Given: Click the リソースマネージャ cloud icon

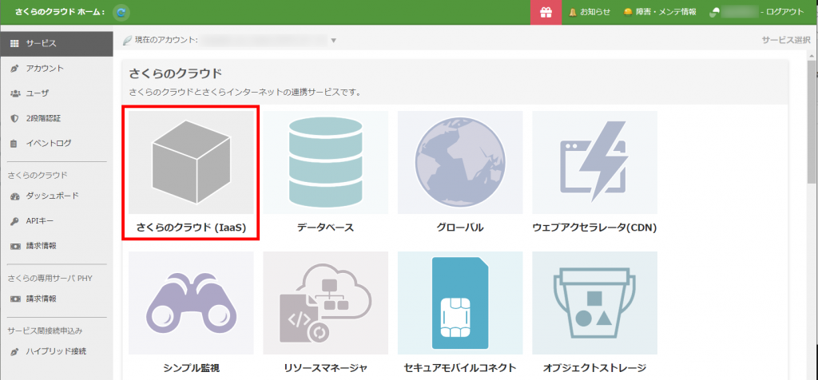Looking at the screenshot, I should coord(326,303).
